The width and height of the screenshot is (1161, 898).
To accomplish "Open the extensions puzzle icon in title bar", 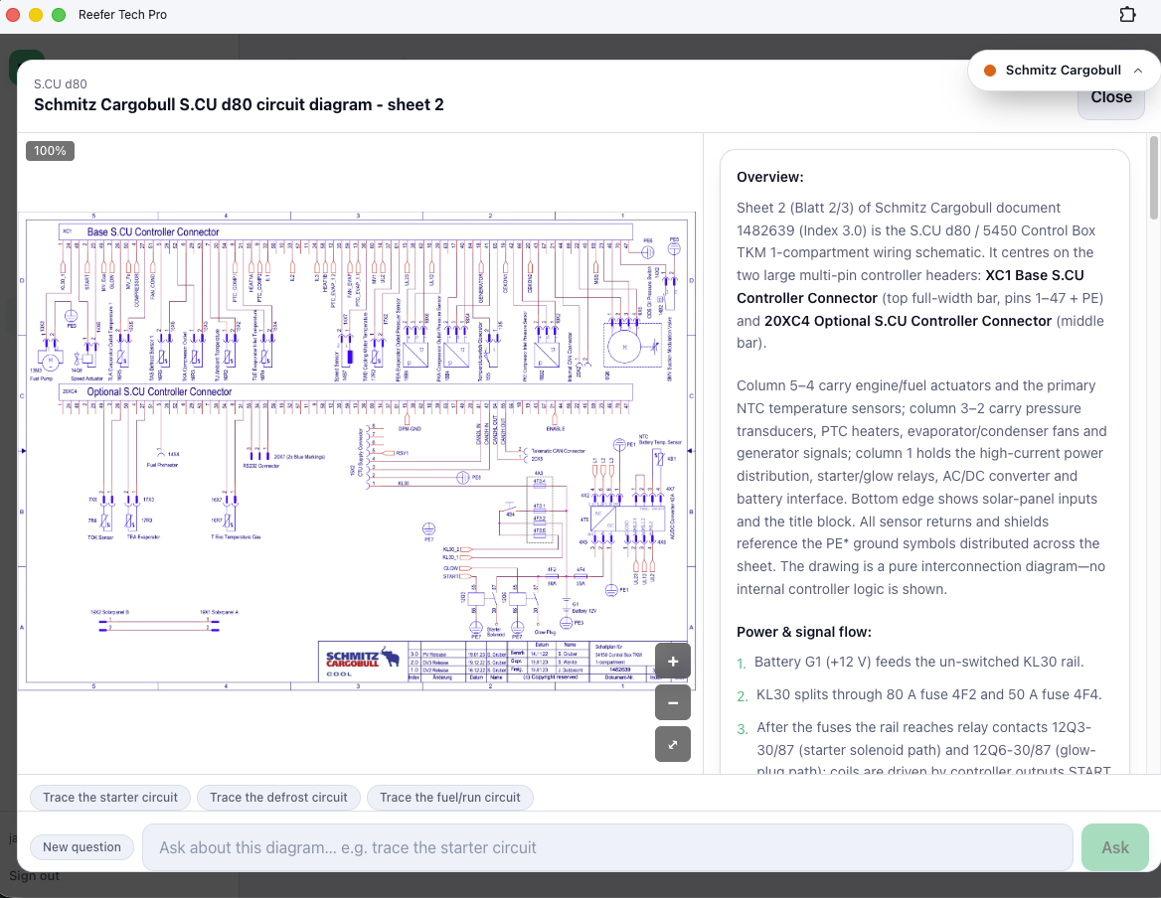I will coord(1127,15).
